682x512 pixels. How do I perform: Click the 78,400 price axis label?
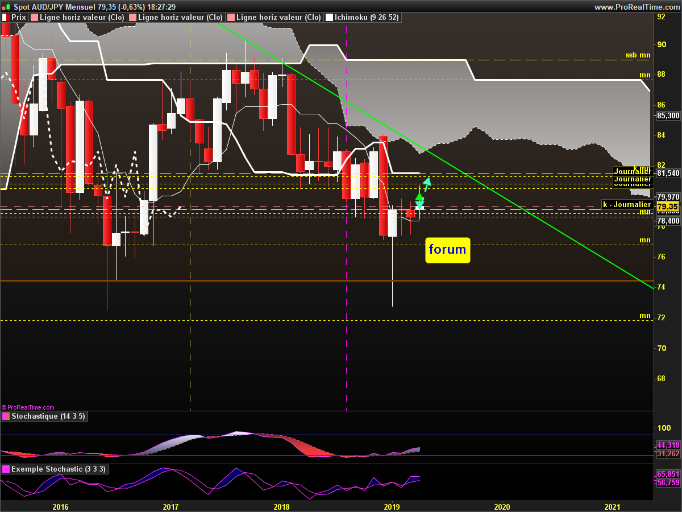[668, 221]
